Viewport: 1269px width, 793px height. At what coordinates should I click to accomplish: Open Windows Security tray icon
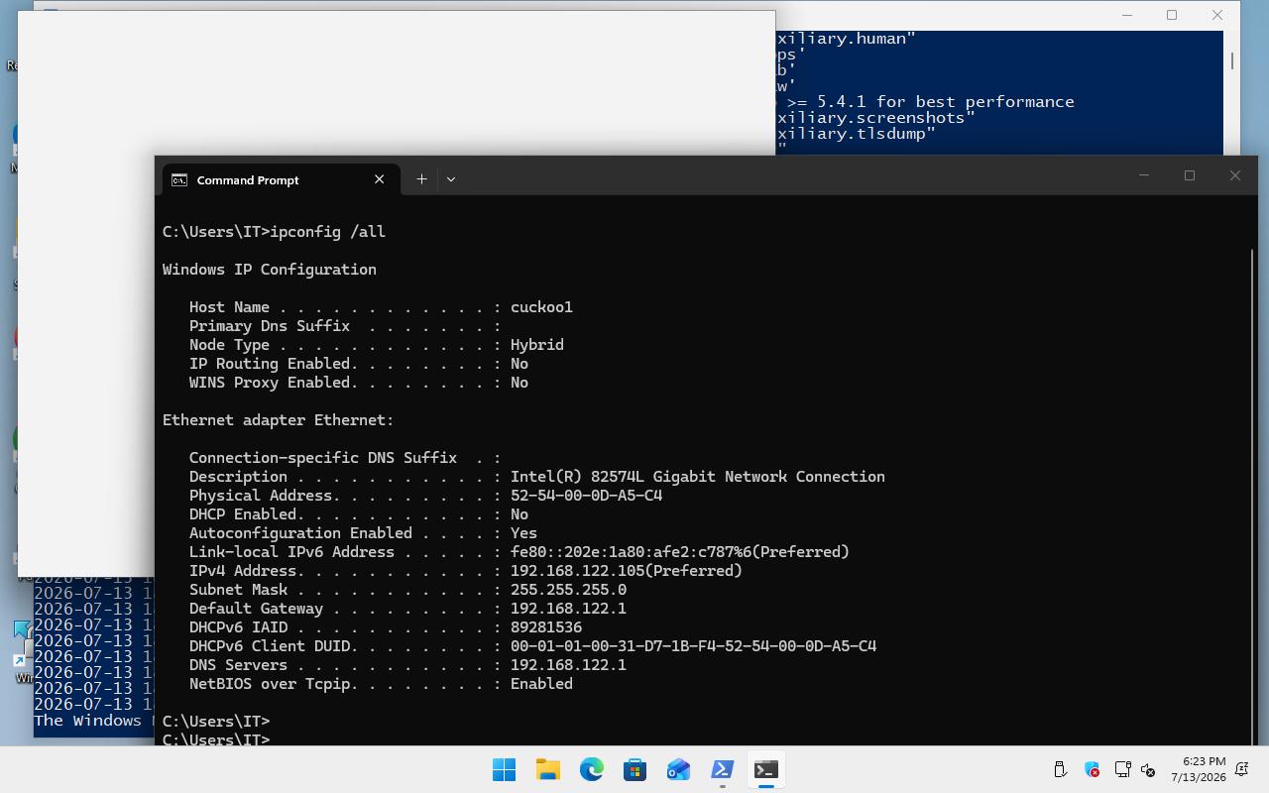click(x=1092, y=769)
